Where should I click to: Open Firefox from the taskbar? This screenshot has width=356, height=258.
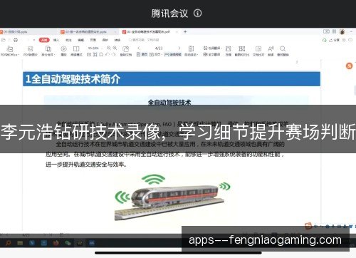(x=56, y=243)
